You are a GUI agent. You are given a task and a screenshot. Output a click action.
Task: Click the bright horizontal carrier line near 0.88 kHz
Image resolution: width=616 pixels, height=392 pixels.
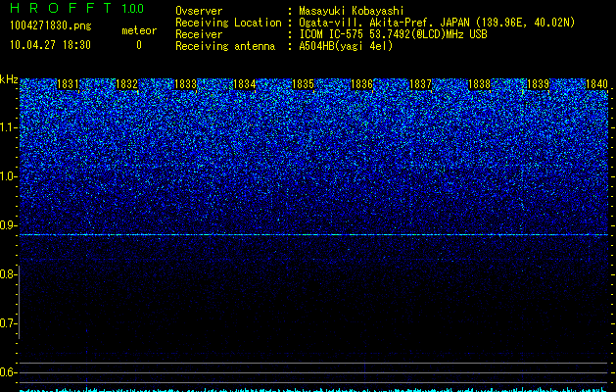coord(314,235)
